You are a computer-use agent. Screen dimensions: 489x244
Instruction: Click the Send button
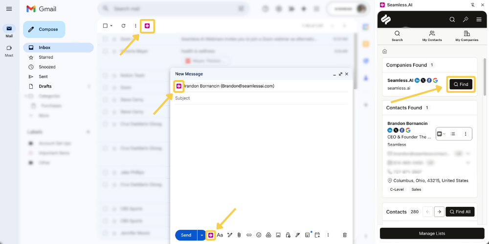186,235
